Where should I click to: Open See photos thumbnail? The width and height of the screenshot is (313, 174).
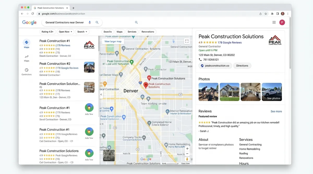tap(272, 92)
